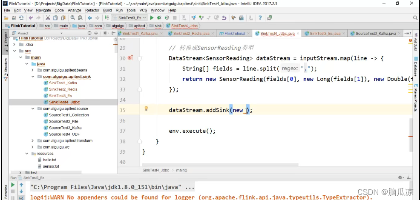This screenshot has width=420, height=200.
Task: Click the Find magnifier icon
Action: click(x=72, y=18)
